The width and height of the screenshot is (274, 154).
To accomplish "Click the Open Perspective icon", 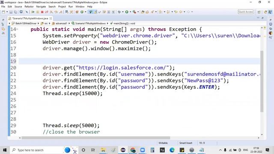I will pyautogui.click(x=259, y=12).
